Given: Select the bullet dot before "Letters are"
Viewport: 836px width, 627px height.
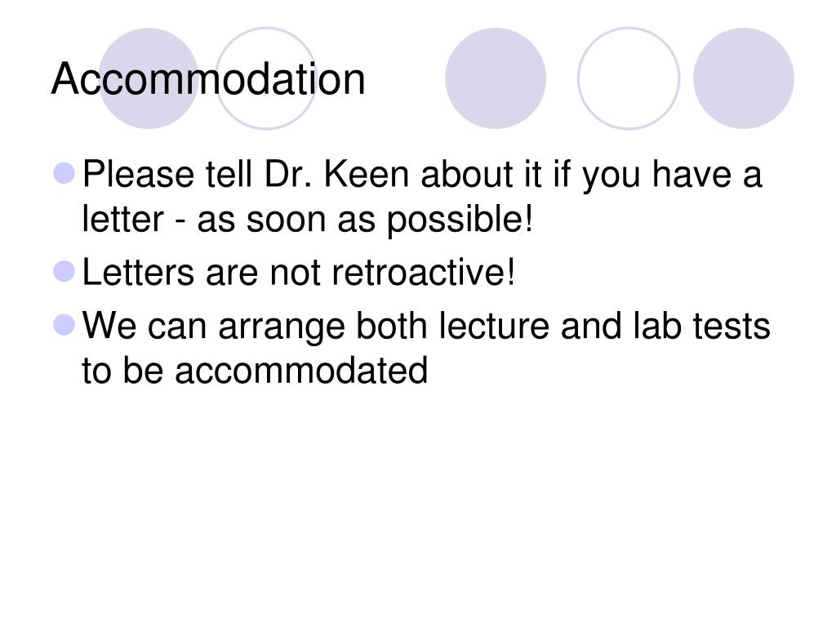Looking at the screenshot, I should tap(64, 271).
